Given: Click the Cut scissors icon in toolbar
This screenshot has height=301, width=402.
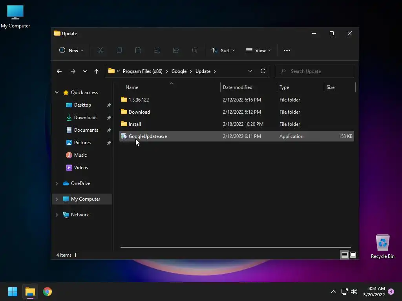Looking at the screenshot, I should click(x=100, y=51).
